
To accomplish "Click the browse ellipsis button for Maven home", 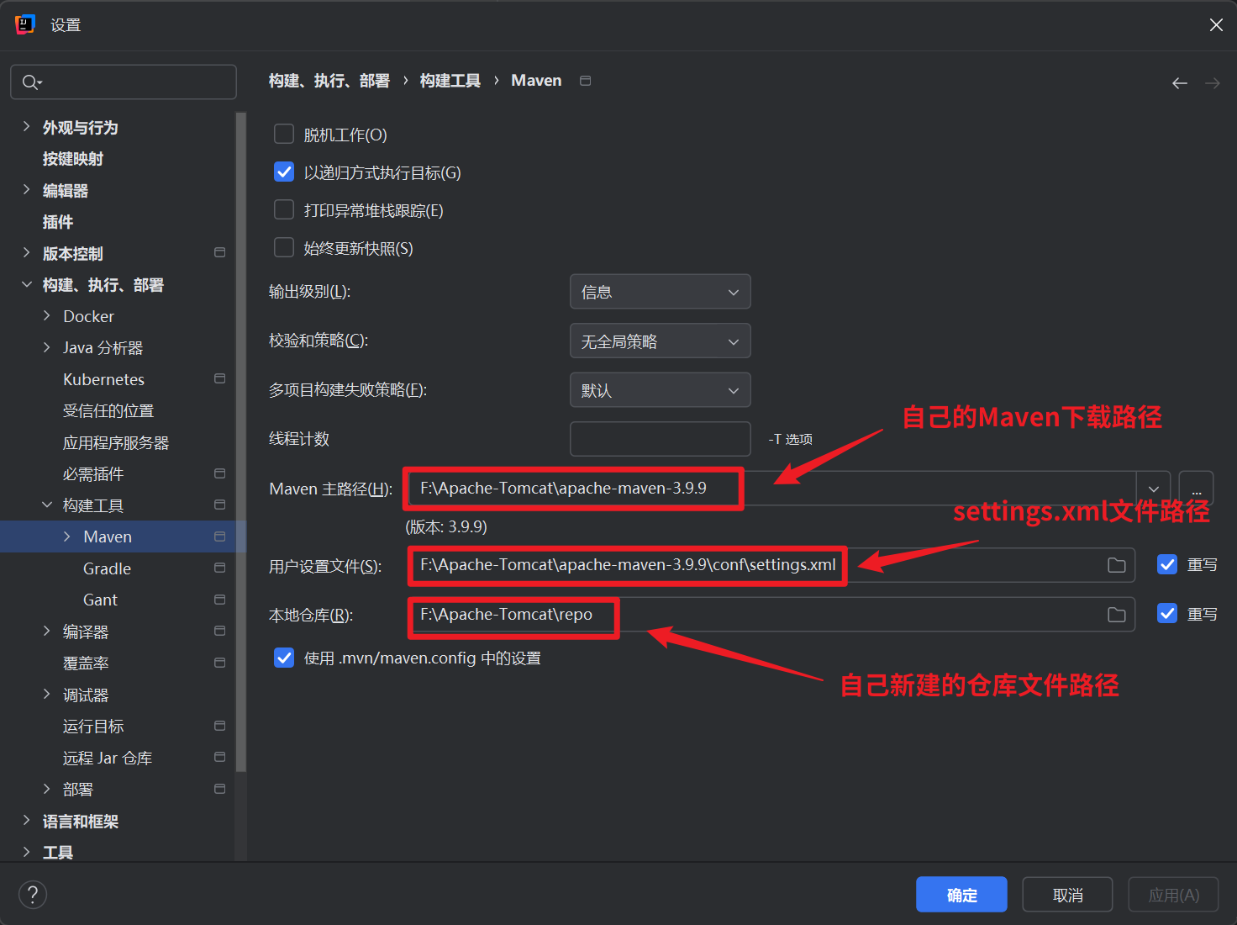I will 1196,489.
